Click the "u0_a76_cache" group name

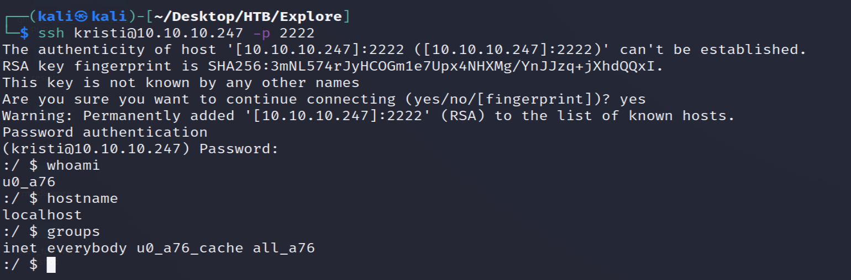pyautogui.click(x=190, y=248)
